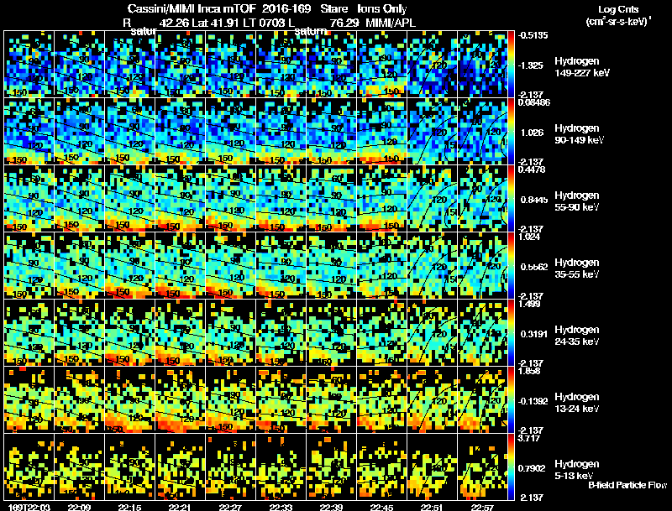Click the 'Log Cnts' colorbar heading

click(x=618, y=9)
